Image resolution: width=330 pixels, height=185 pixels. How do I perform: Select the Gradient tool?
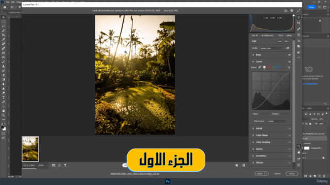point(4,80)
